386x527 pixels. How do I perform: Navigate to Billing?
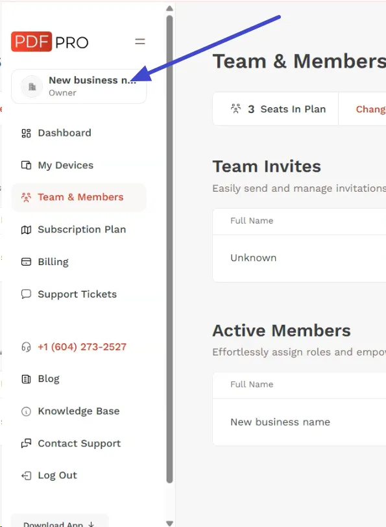(x=53, y=261)
